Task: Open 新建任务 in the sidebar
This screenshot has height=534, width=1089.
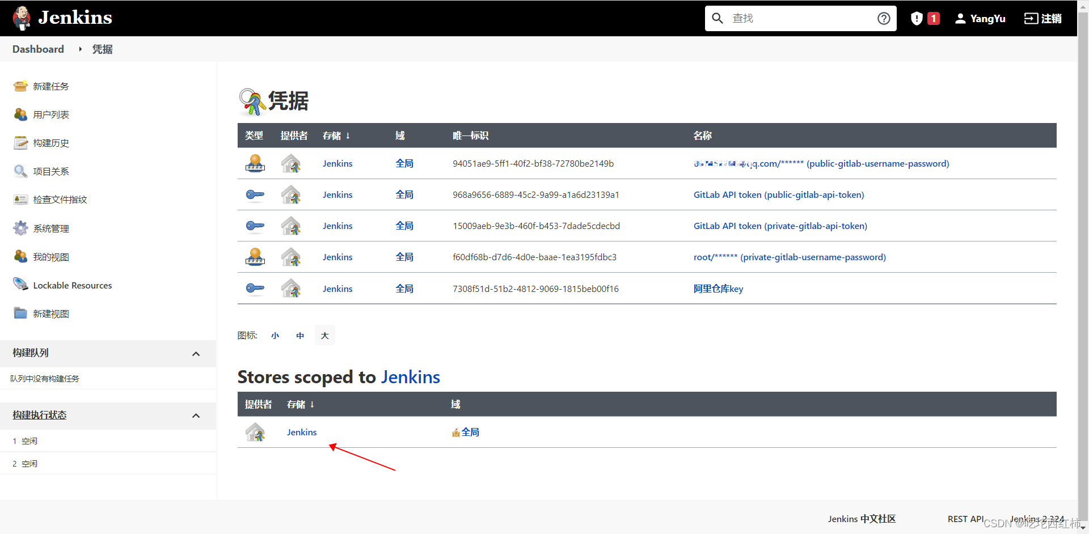Action: [x=51, y=86]
